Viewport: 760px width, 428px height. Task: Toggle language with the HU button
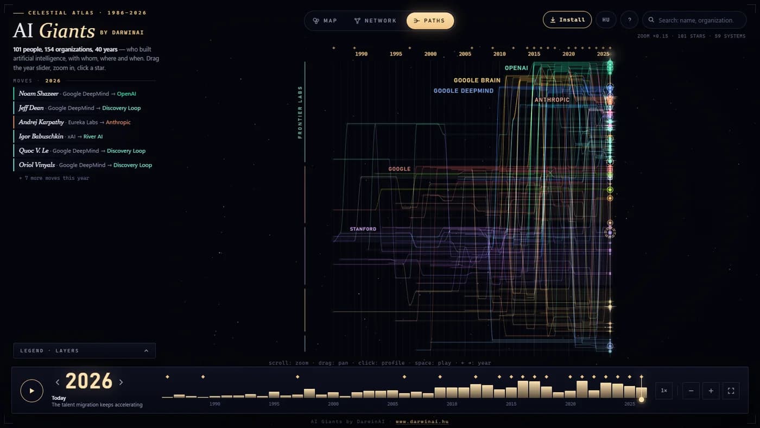(x=606, y=20)
